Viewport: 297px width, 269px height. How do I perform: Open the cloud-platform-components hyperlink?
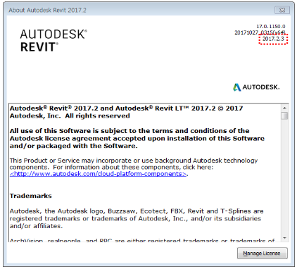click(99, 174)
